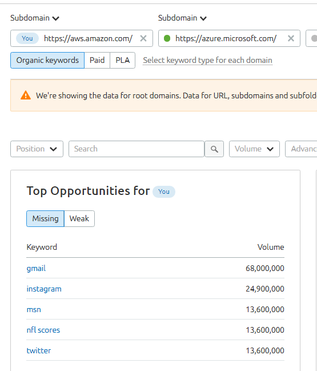
Task: Click the 68,000,000 volume value
Action: pyautogui.click(x=265, y=268)
